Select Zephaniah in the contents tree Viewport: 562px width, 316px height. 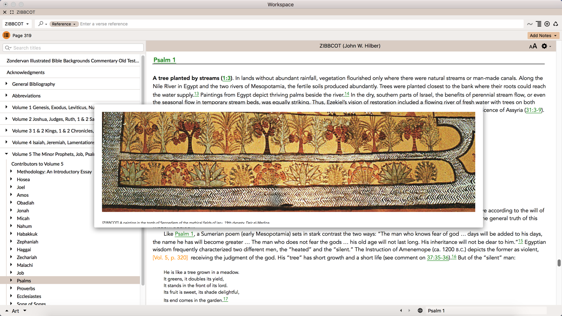(x=27, y=242)
